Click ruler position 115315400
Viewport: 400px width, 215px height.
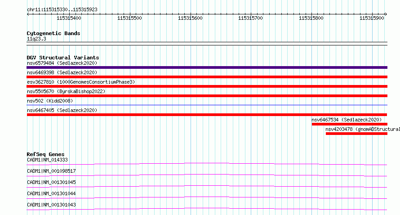(x=69, y=18)
